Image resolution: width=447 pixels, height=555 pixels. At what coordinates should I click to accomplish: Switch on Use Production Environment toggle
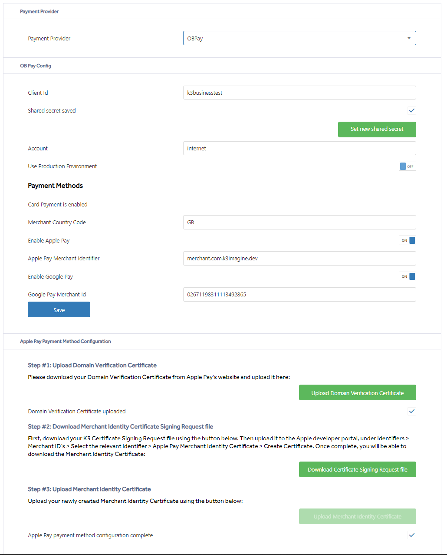[408, 166]
